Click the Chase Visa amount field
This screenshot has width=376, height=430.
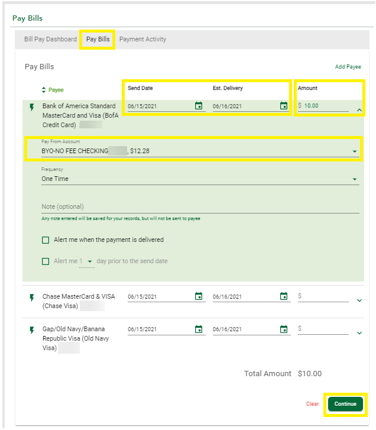(323, 296)
